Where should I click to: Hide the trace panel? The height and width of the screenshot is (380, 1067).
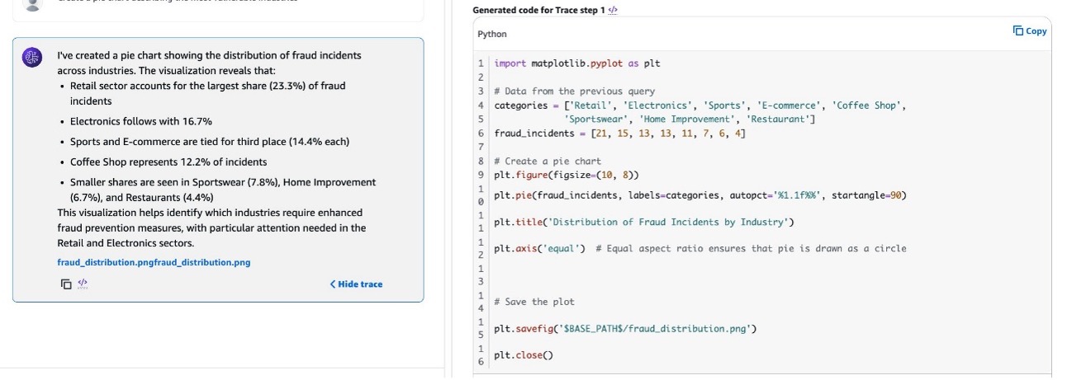pyautogui.click(x=356, y=284)
